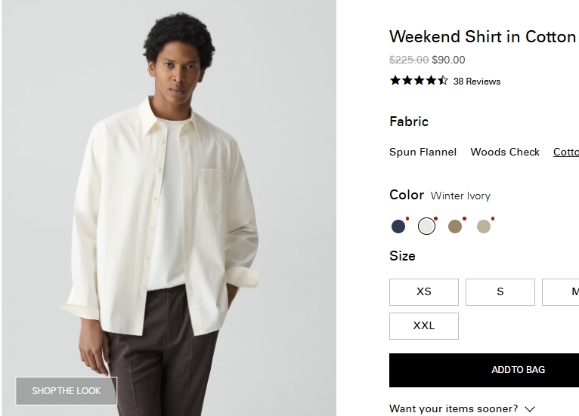Switch fabric to Woods Check

(x=505, y=152)
